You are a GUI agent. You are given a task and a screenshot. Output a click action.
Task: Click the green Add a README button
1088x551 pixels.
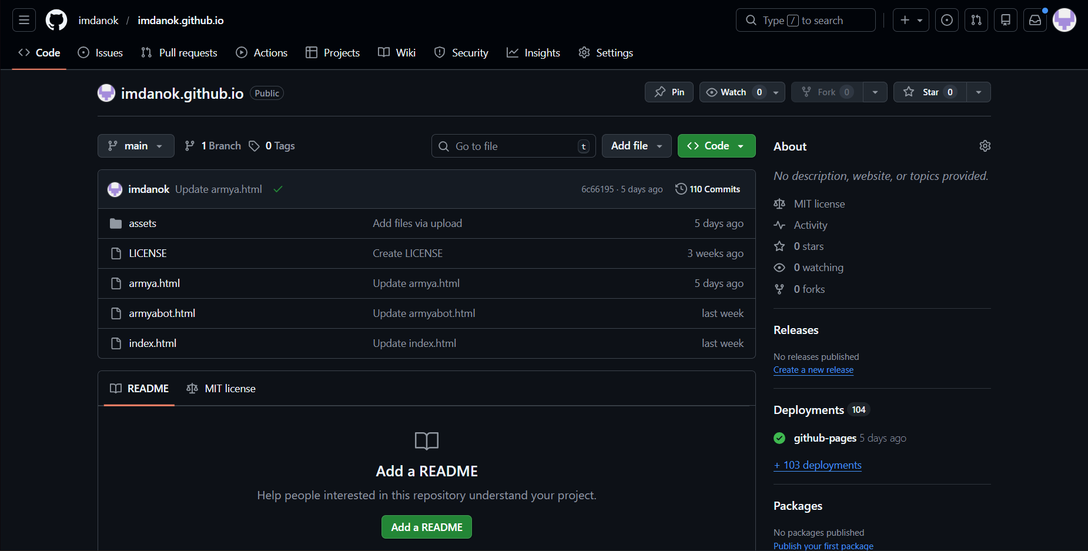click(427, 527)
